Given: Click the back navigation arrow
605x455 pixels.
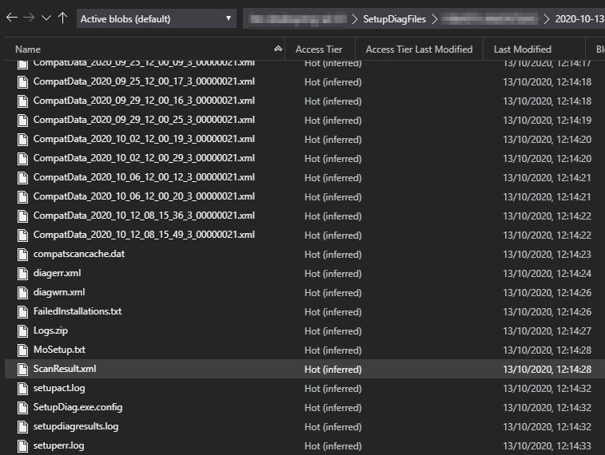Looking at the screenshot, I should click(x=11, y=18).
